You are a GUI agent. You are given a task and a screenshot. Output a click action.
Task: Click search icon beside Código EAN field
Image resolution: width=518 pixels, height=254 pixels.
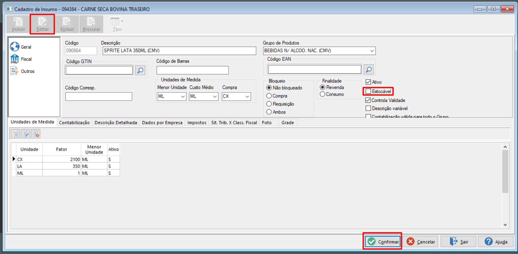coord(369,70)
